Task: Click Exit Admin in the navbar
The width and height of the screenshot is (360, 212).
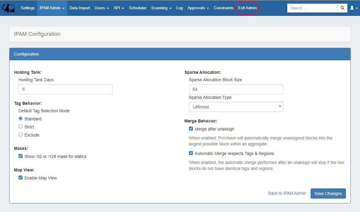Action: 247,8
